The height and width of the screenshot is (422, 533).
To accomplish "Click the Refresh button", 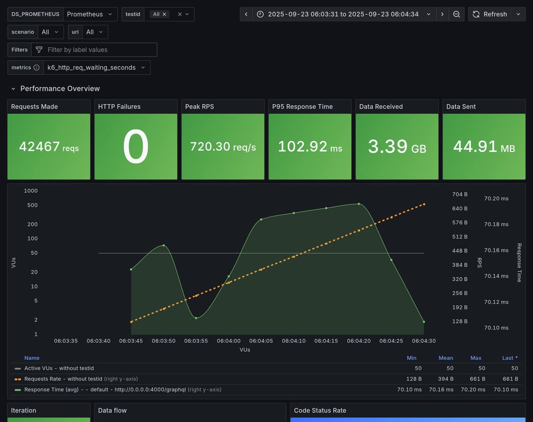I will (490, 14).
